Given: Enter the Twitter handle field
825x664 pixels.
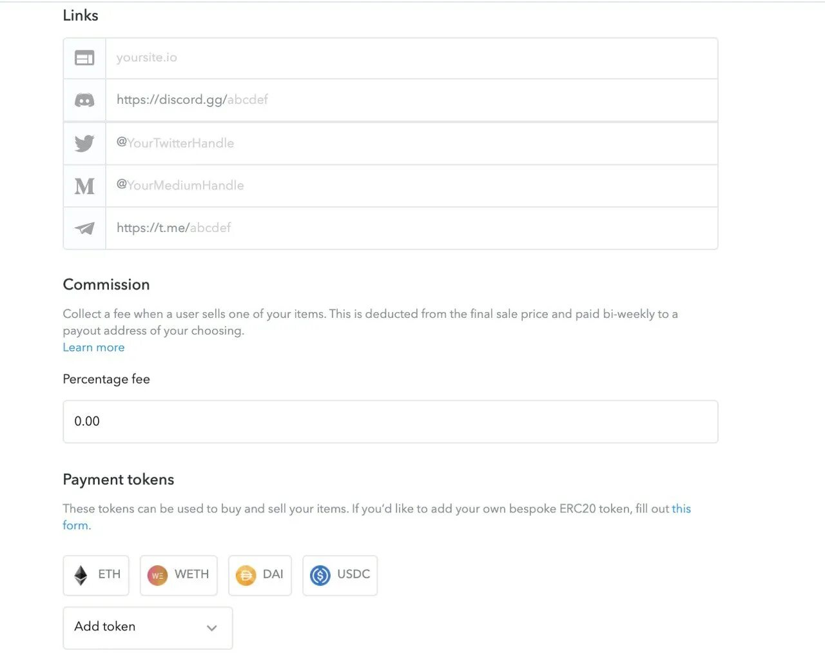Looking at the screenshot, I should coord(411,143).
